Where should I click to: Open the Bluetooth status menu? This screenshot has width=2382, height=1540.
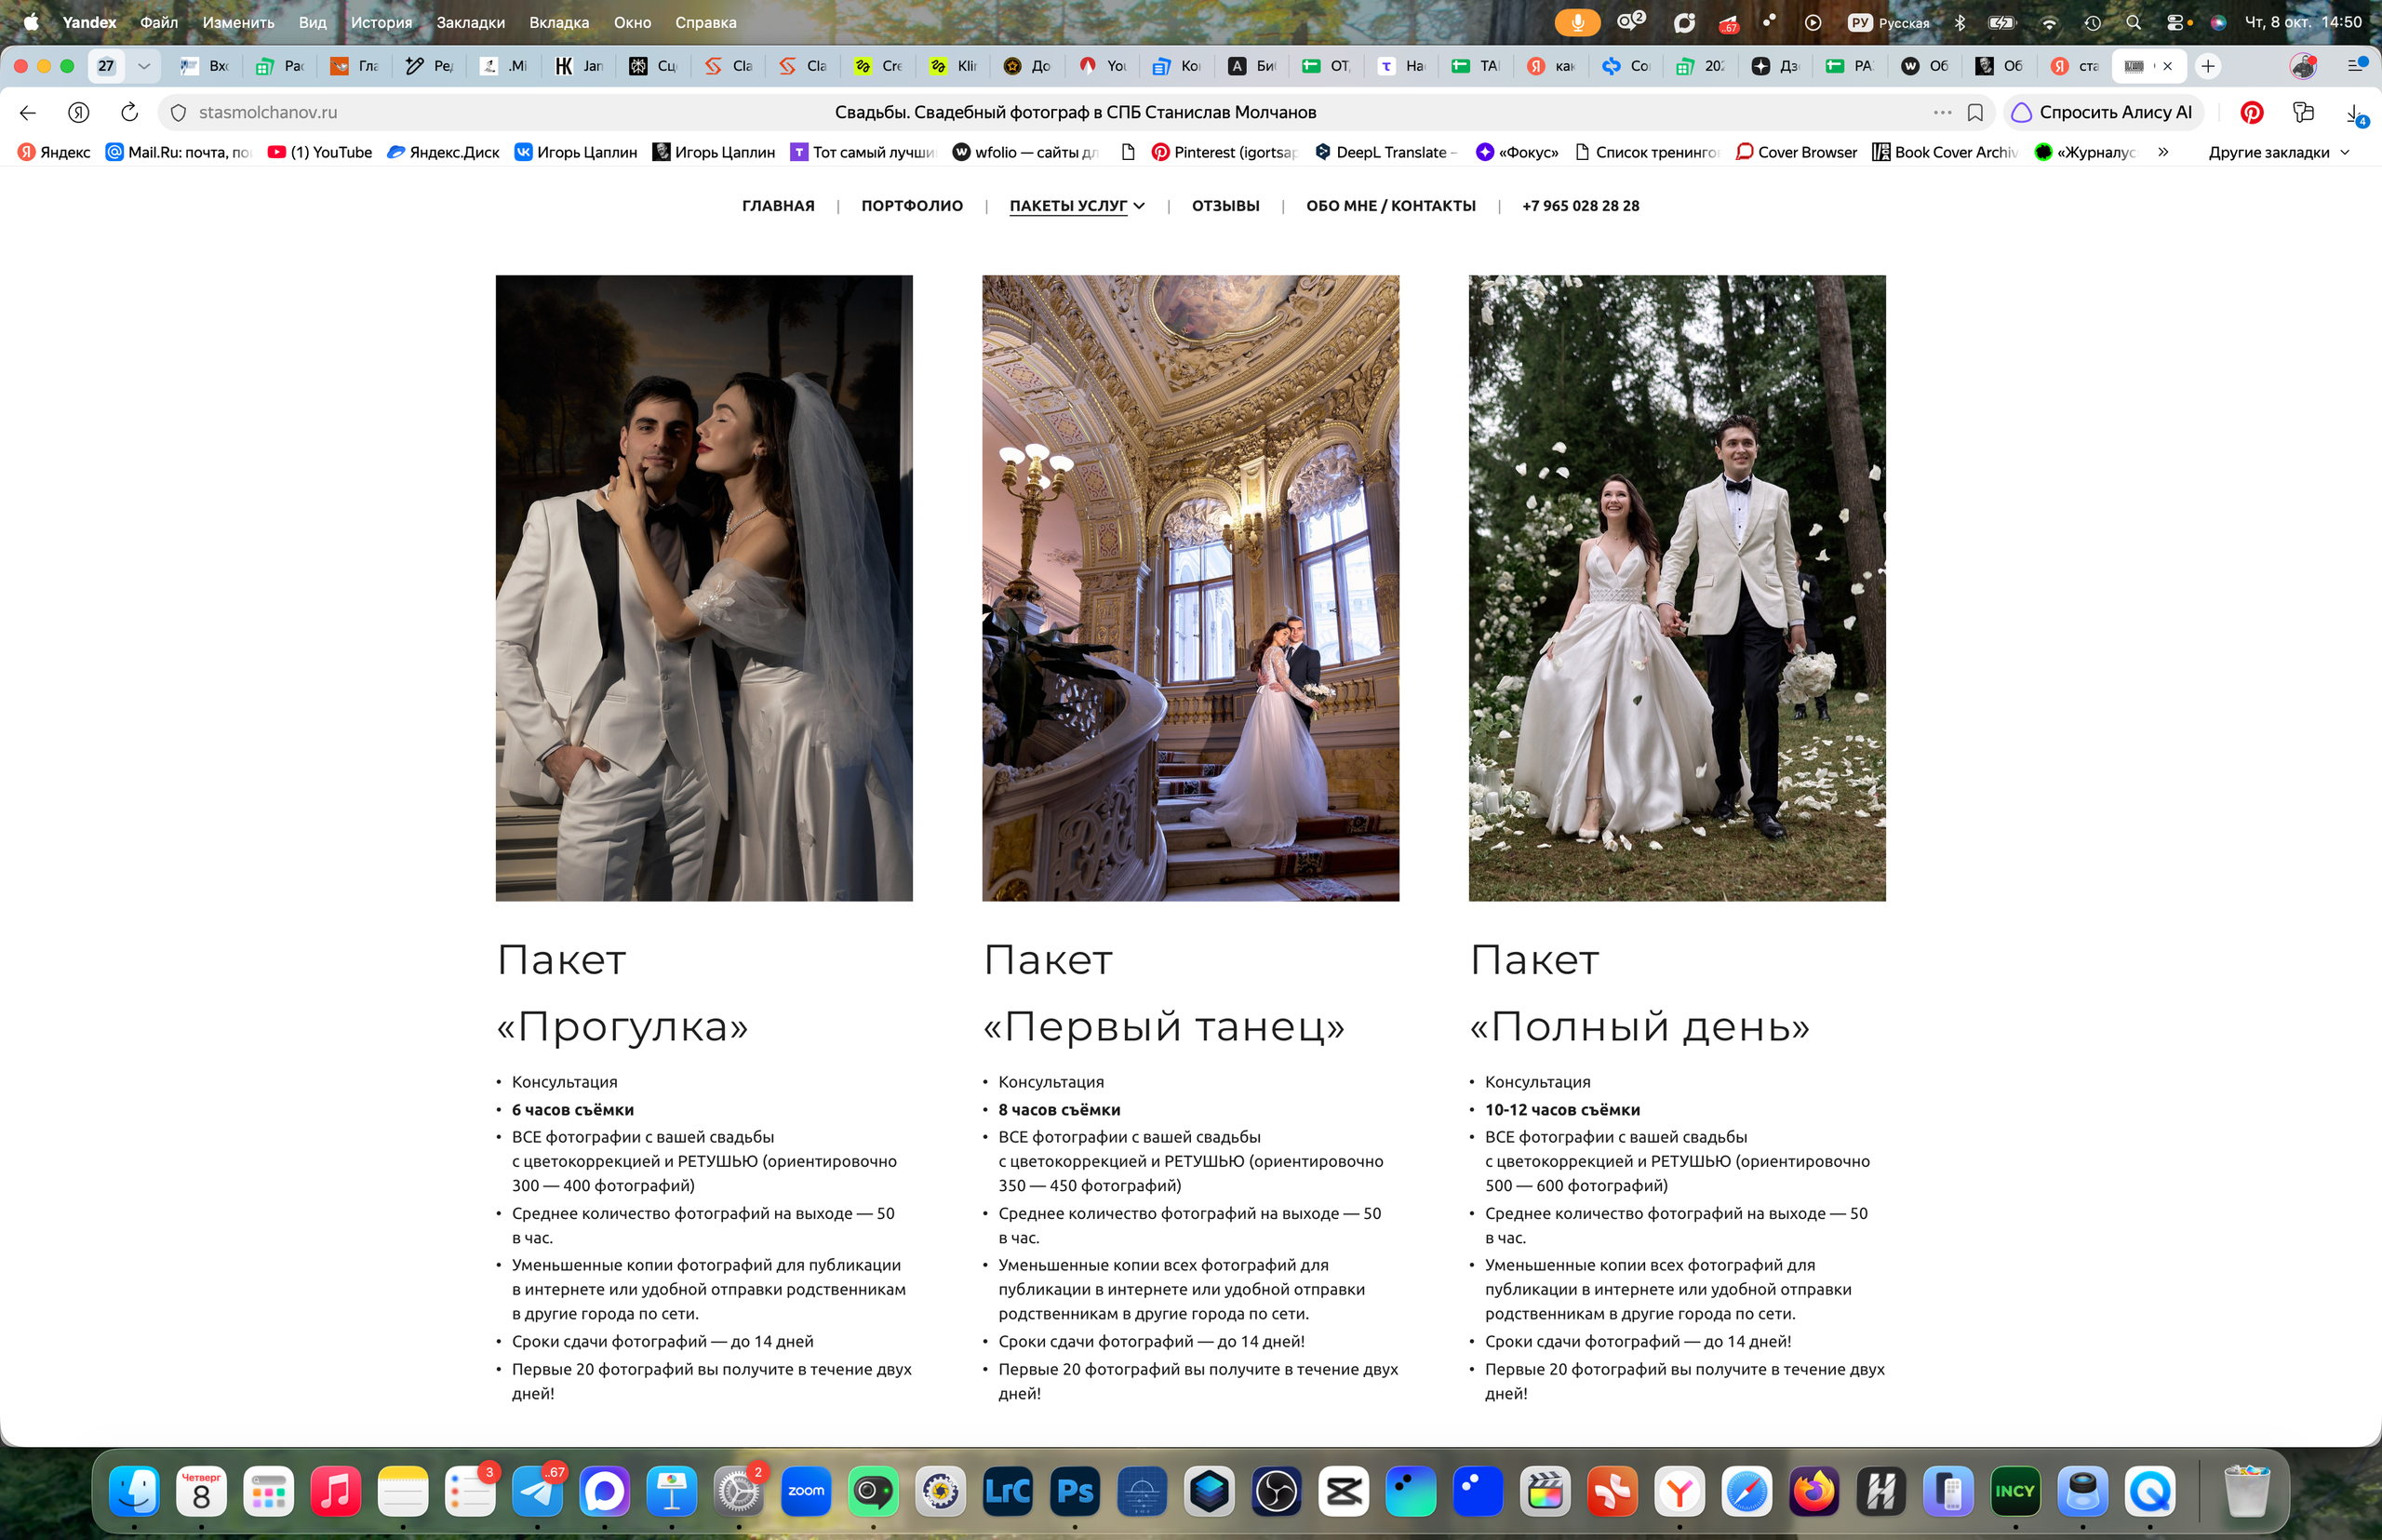click(x=1960, y=22)
